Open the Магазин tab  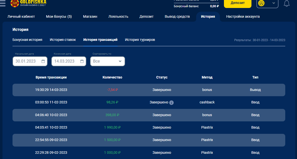90,17
